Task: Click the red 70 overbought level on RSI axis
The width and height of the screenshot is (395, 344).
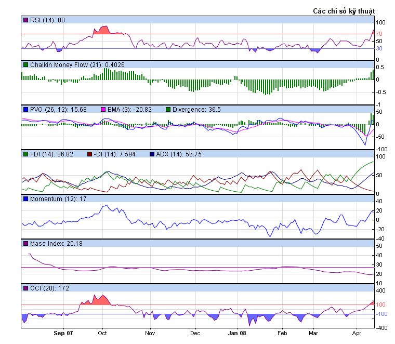Action: 379,34
